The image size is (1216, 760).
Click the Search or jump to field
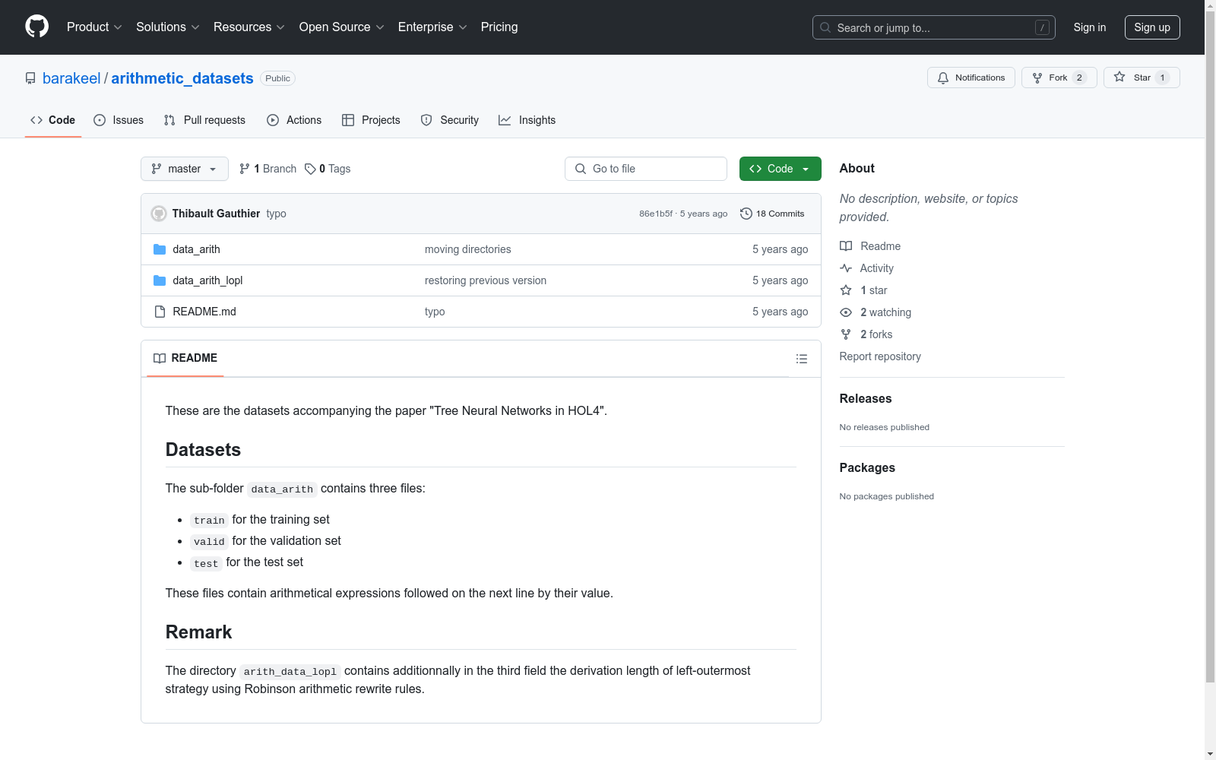click(x=934, y=27)
